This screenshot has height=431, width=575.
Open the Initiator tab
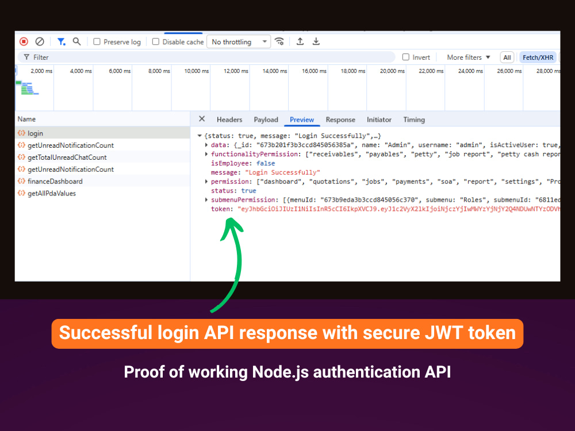point(379,120)
